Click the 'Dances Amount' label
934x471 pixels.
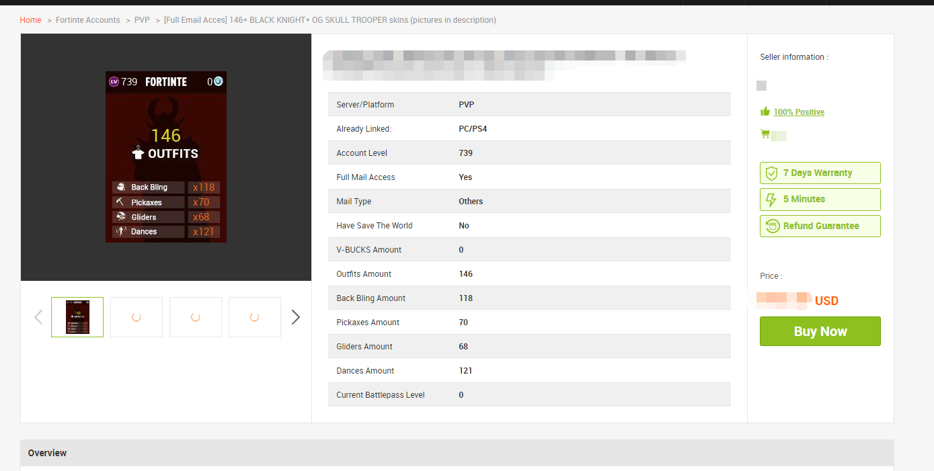tap(365, 371)
